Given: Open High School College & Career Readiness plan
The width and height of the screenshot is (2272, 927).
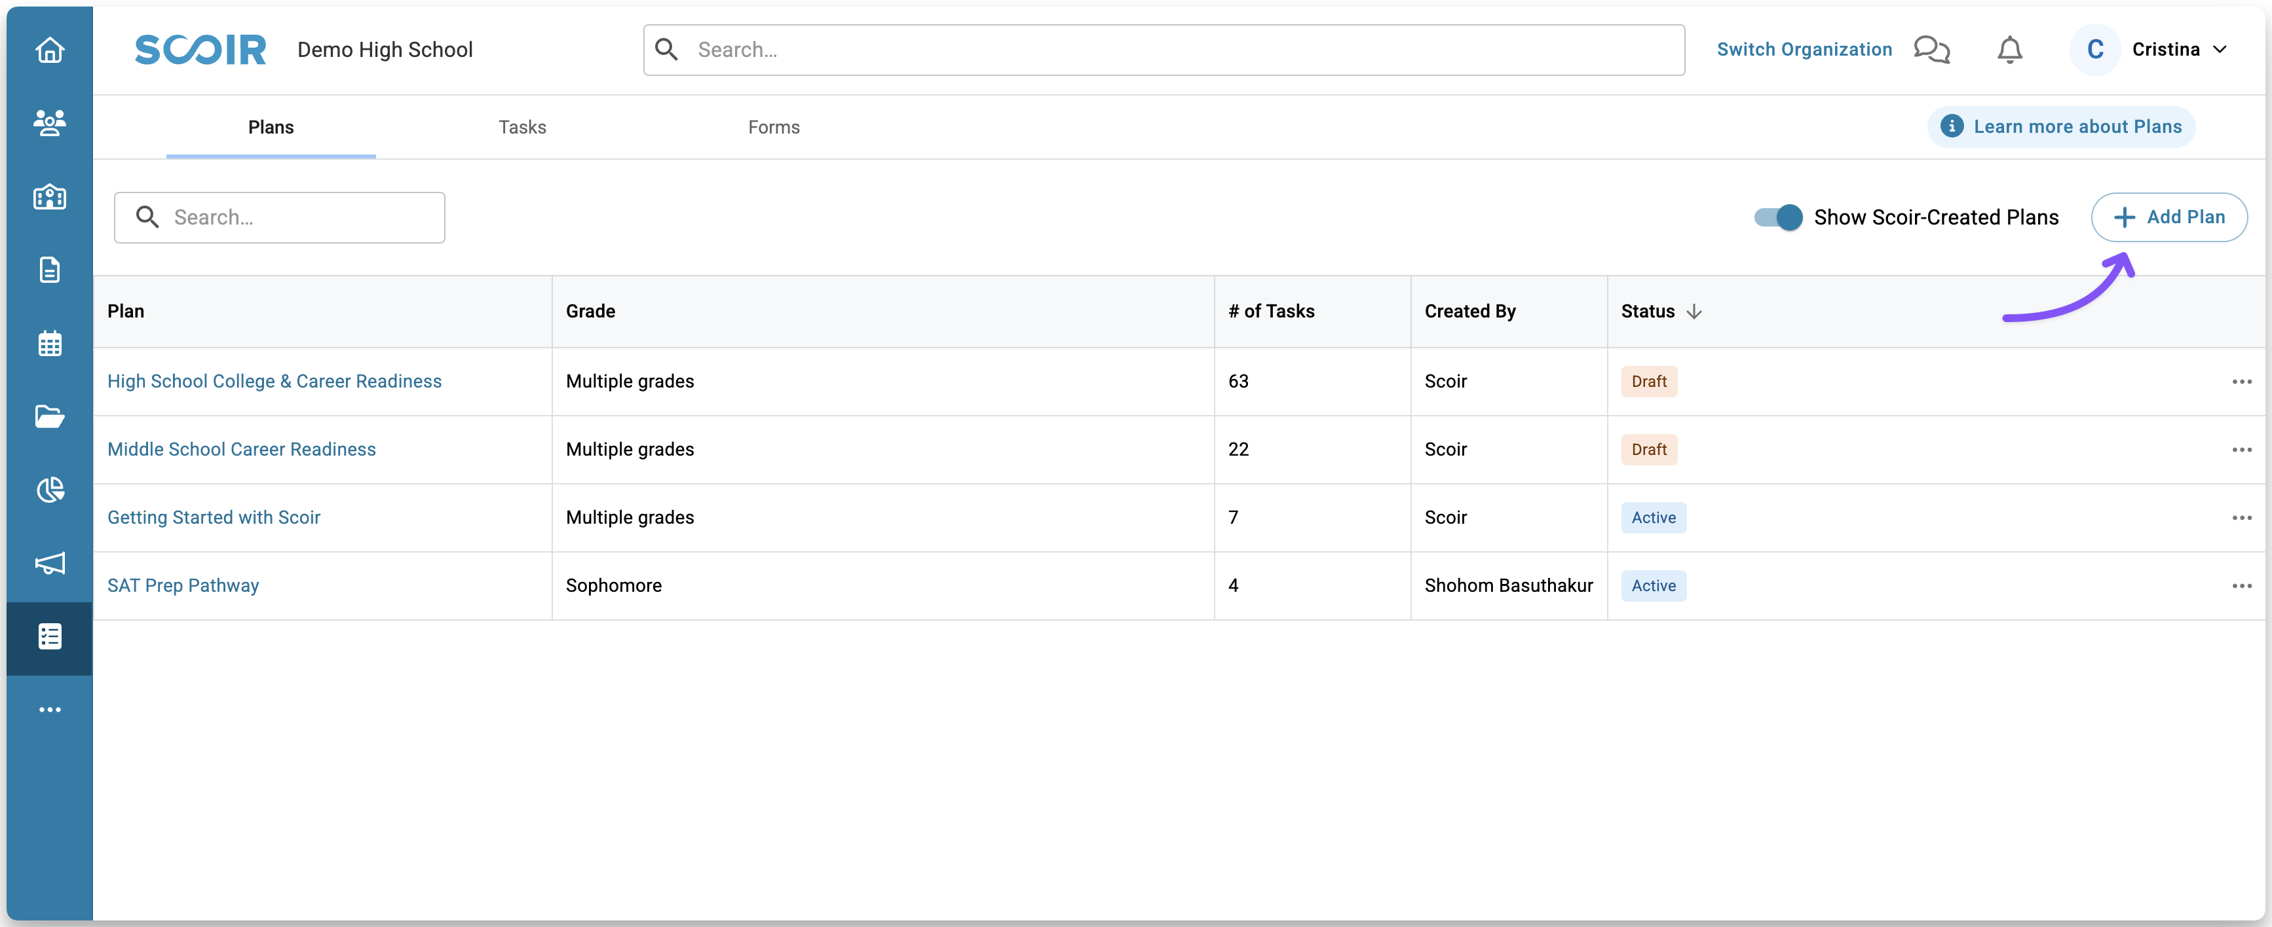Looking at the screenshot, I should click(275, 382).
